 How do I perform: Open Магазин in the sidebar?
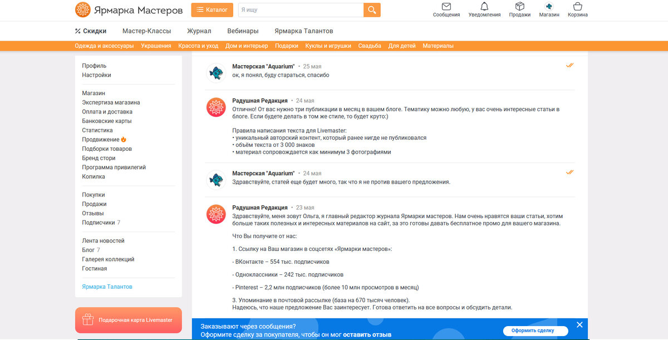(94, 93)
